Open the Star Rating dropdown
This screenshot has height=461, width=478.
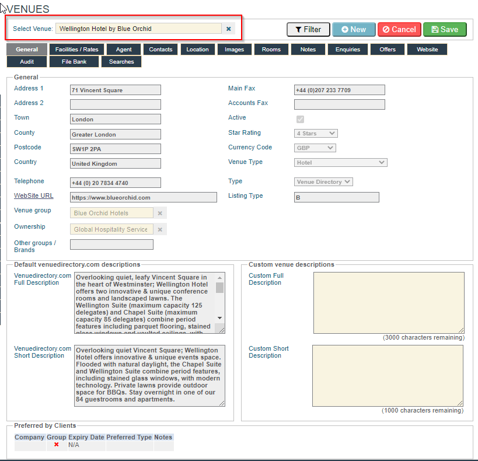pos(316,133)
